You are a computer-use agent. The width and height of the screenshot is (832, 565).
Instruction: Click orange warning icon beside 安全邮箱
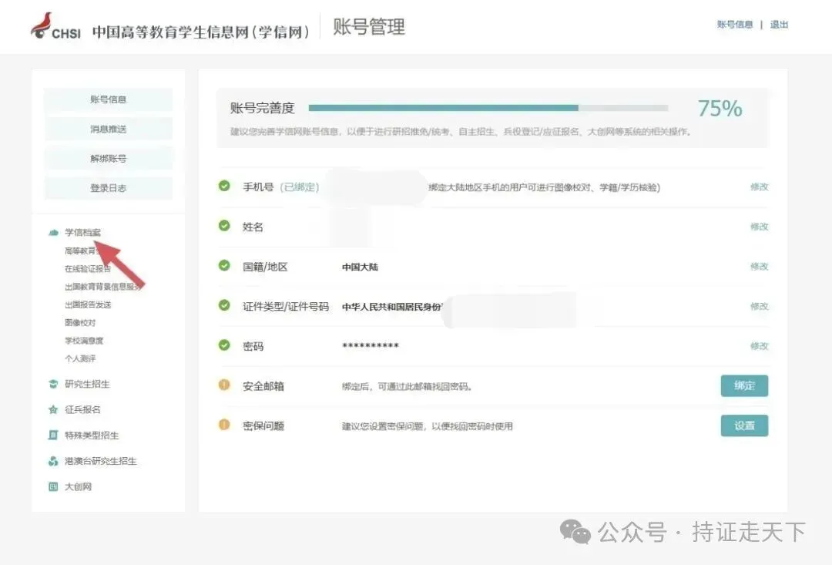pos(224,385)
